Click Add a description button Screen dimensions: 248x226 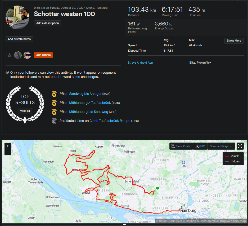48,23
